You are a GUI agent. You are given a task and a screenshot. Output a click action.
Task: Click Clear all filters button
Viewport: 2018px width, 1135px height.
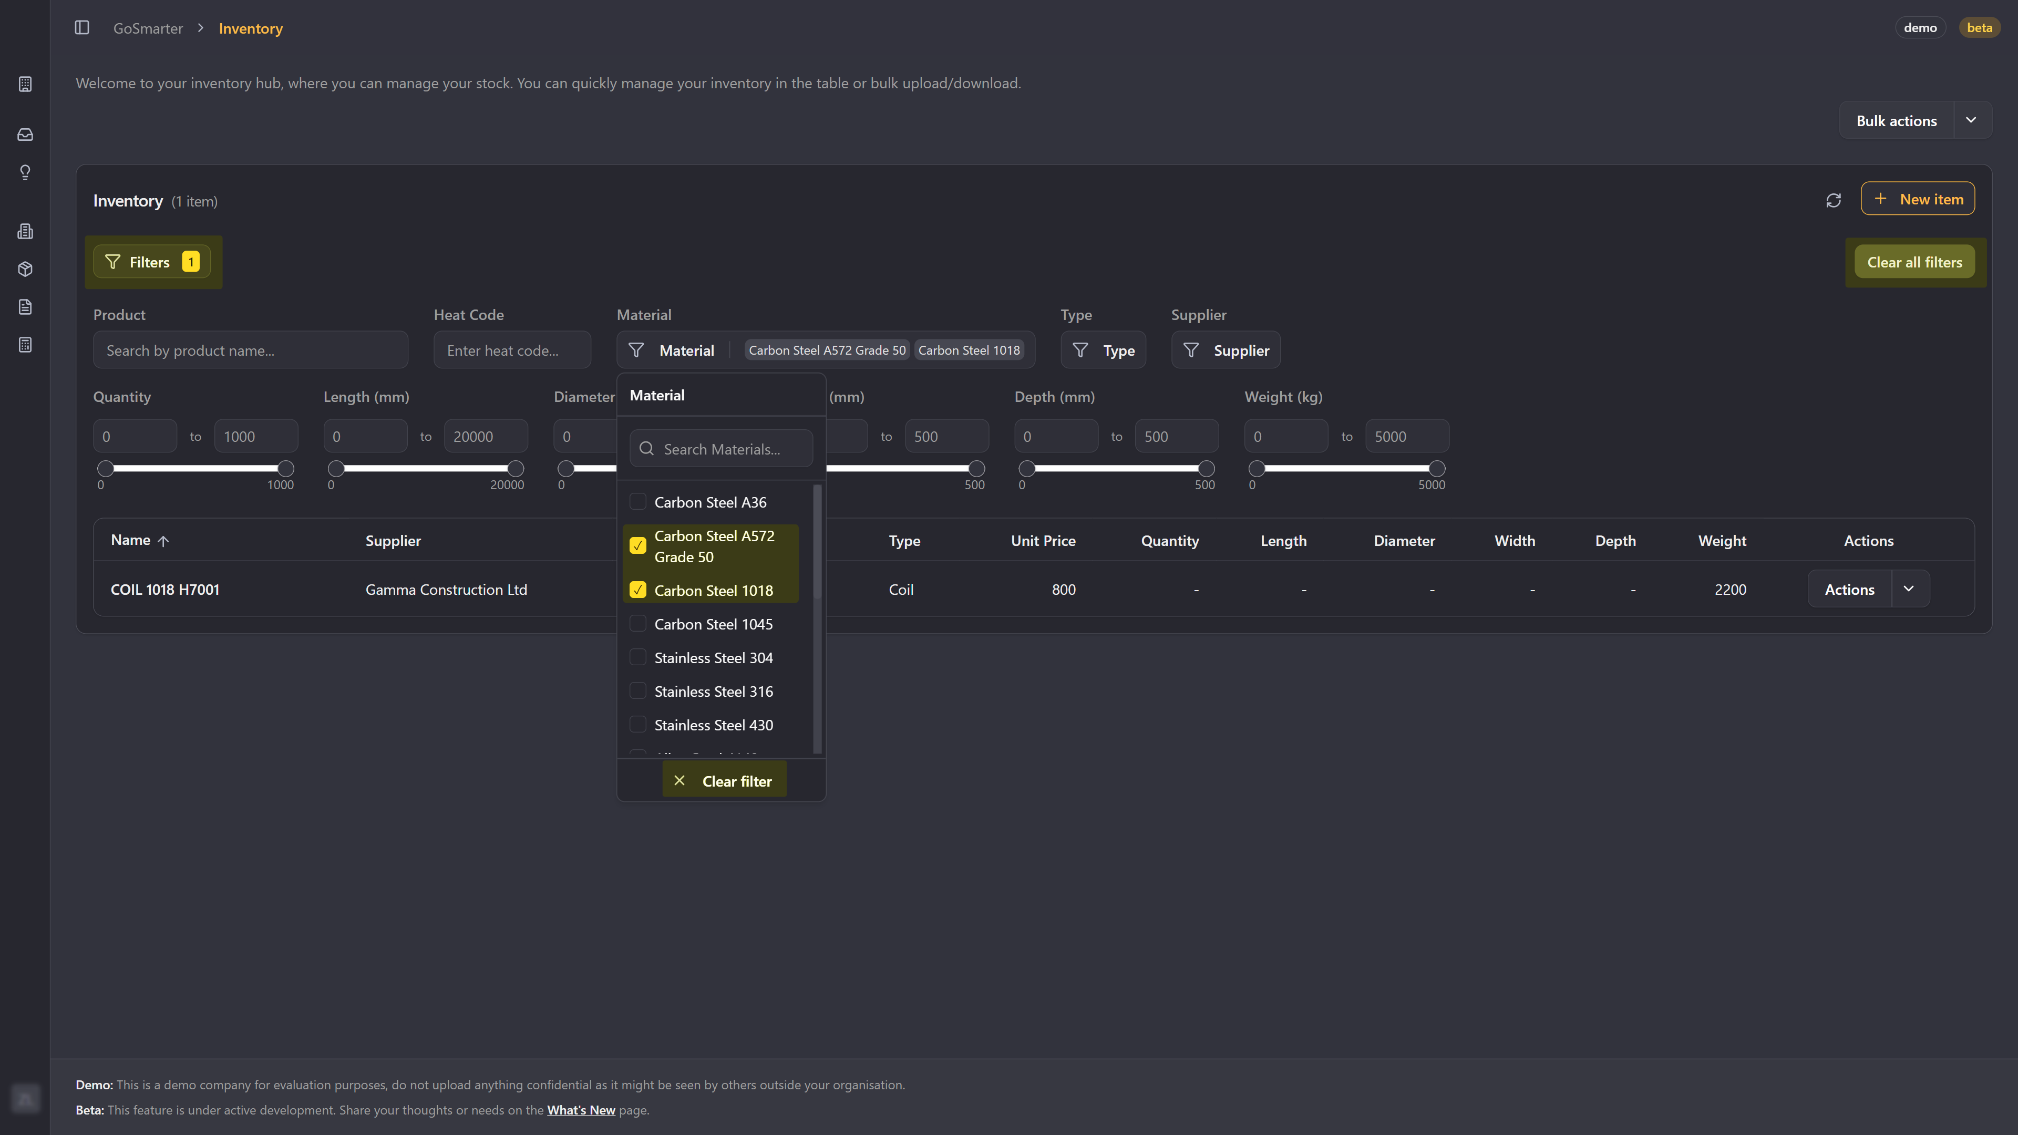point(1914,262)
